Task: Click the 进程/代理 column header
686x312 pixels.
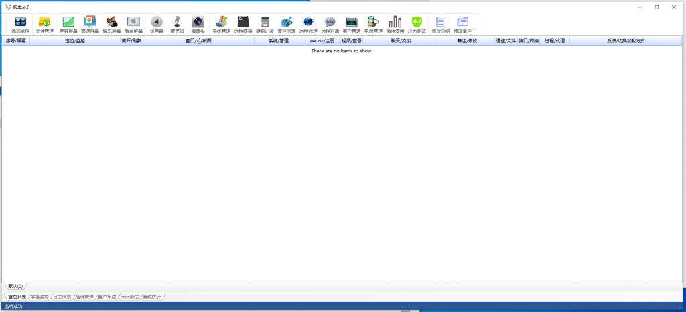Action: 555,41
